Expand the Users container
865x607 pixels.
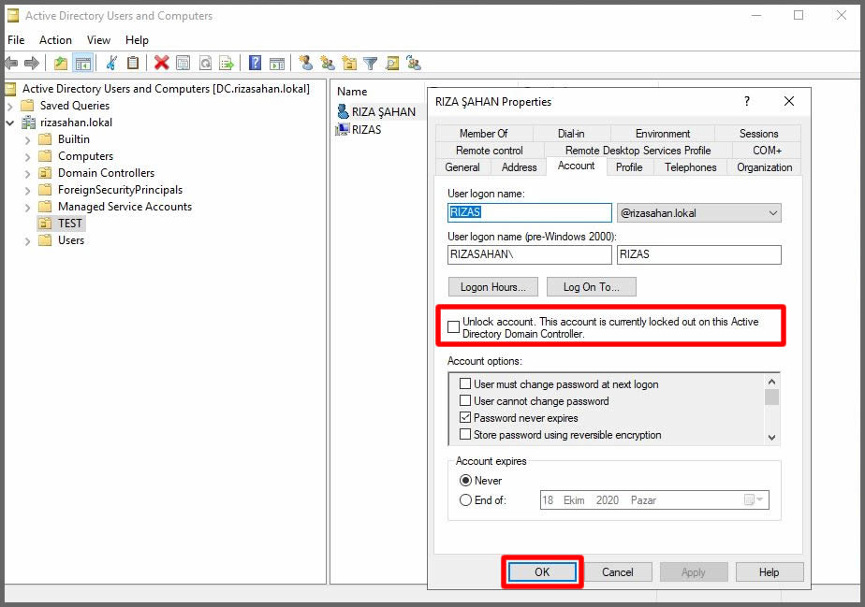click(27, 241)
